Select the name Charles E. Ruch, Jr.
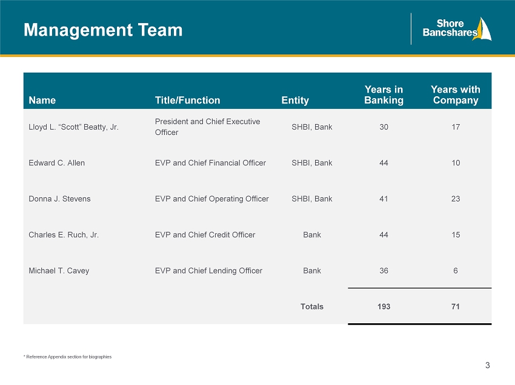The image size is (515, 385). [x=64, y=235]
